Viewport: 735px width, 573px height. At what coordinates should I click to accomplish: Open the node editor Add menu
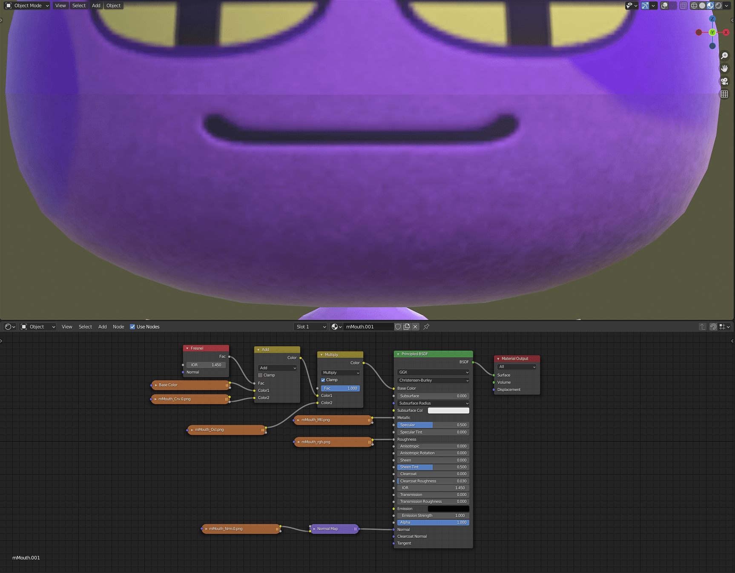tap(103, 327)
